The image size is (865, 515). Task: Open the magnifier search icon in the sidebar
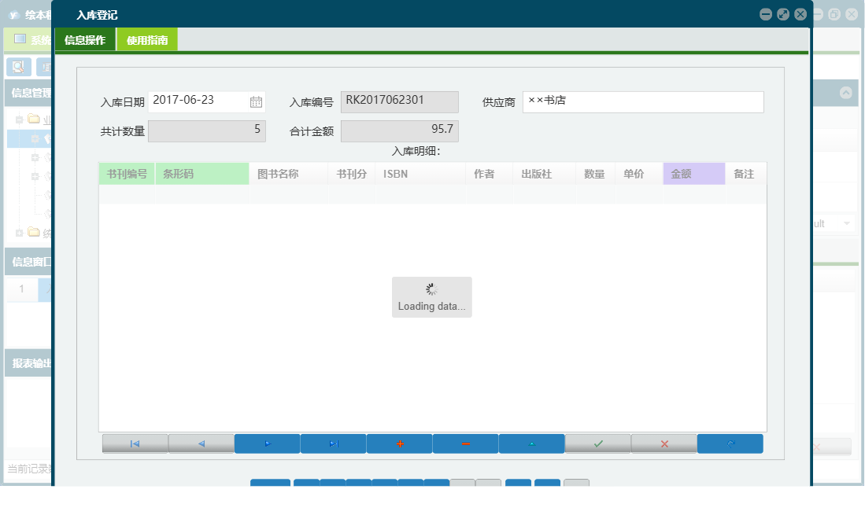click(17, 66)
